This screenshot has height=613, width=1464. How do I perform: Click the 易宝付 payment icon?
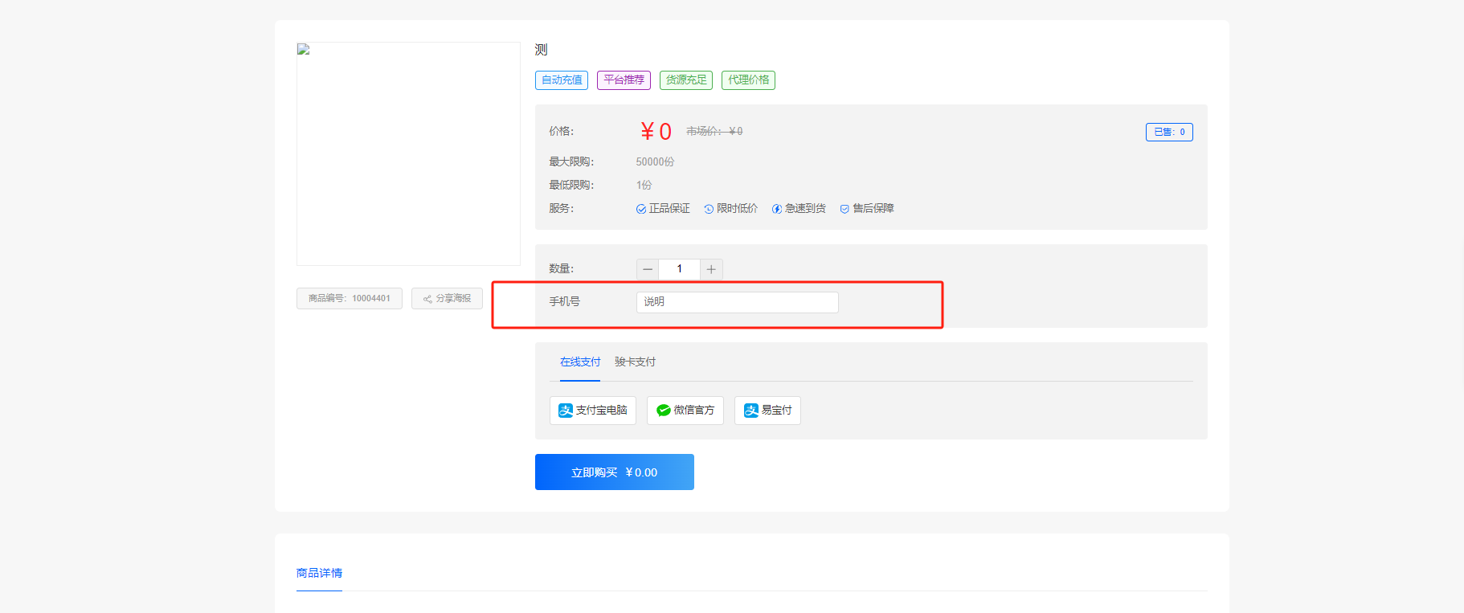coord(751,411)
